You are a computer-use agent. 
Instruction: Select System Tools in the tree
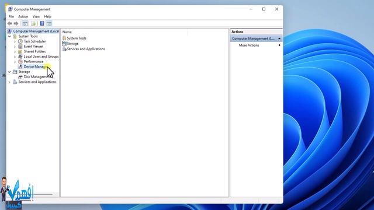coord(28,36)
